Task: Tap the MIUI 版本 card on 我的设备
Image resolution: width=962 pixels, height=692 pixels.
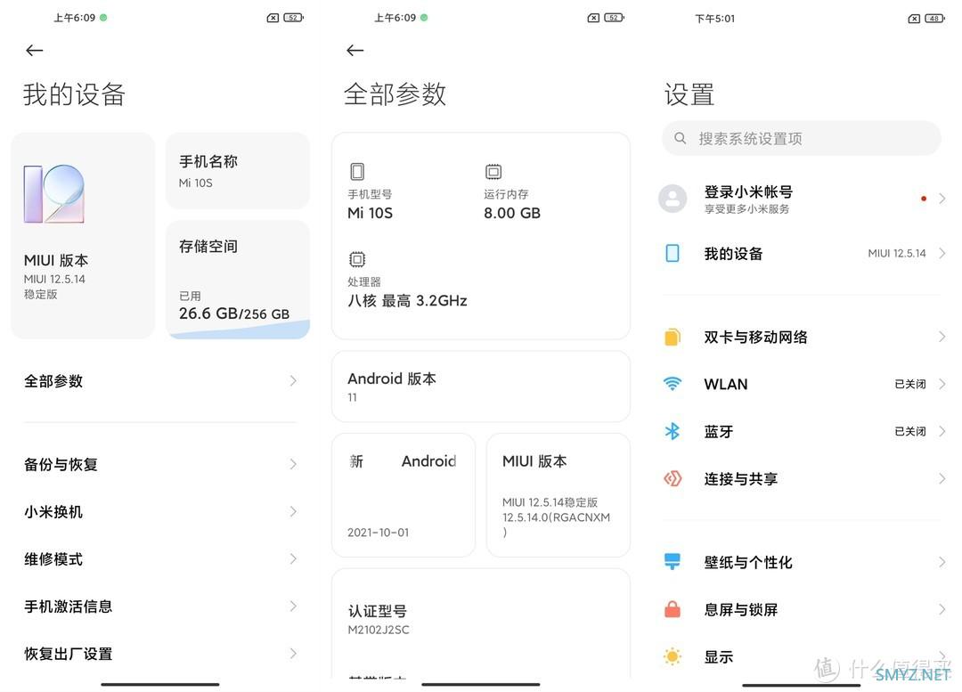Action: 83,236
